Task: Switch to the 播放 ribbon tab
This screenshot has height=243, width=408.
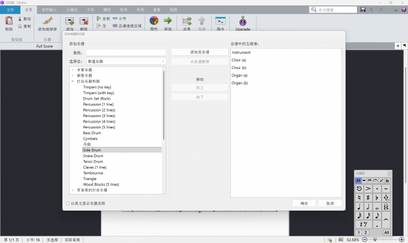Action: coord(107,10)
